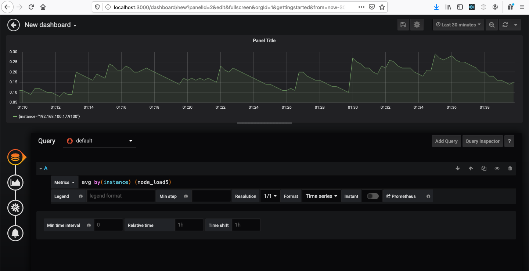Show Legend info tooltip icon
Image resolution: width=529 pixels, height=271 pixels.
[81, 196]
